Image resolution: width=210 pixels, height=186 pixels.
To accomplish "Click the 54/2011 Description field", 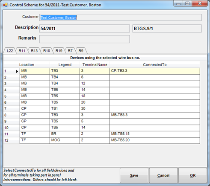I will coord(85,29).
